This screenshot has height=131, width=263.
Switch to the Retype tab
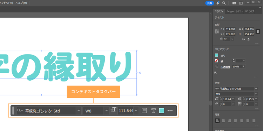(x=230, y=12)
